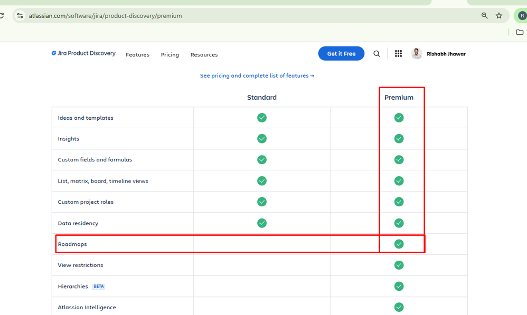Click the Atlassian Intelligence label

click(x=87, y=307)
